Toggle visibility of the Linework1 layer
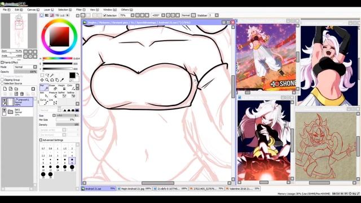The image size is (361, 203). tap(4, 100)
